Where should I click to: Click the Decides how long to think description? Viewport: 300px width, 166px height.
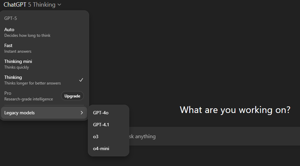coord(28,35)
